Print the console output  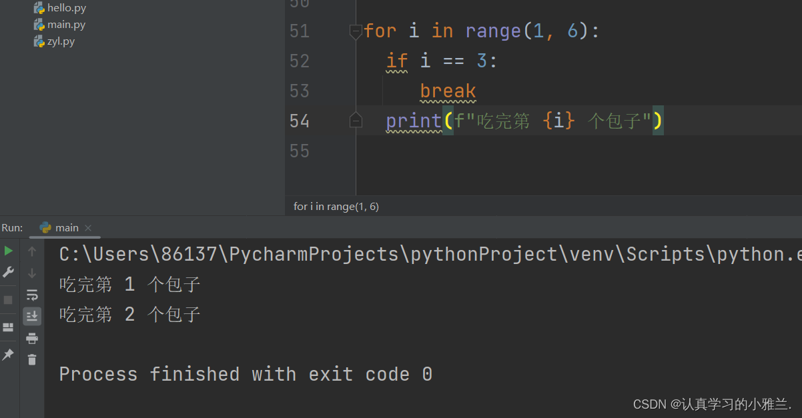(31, 338)
